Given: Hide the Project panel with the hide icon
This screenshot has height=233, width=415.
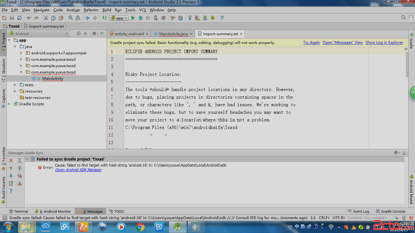Looking at the screenshot, I should (x=103, y=33).
